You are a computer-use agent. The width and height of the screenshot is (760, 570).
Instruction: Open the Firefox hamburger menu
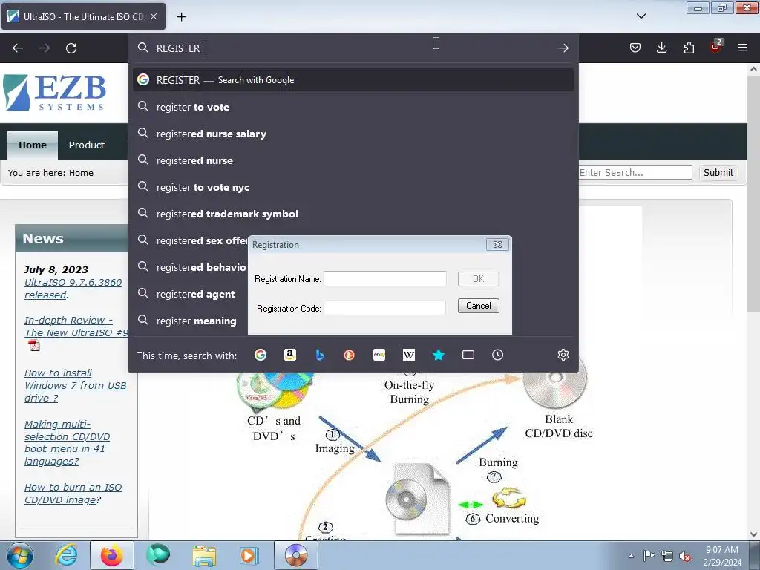(742, 47)
